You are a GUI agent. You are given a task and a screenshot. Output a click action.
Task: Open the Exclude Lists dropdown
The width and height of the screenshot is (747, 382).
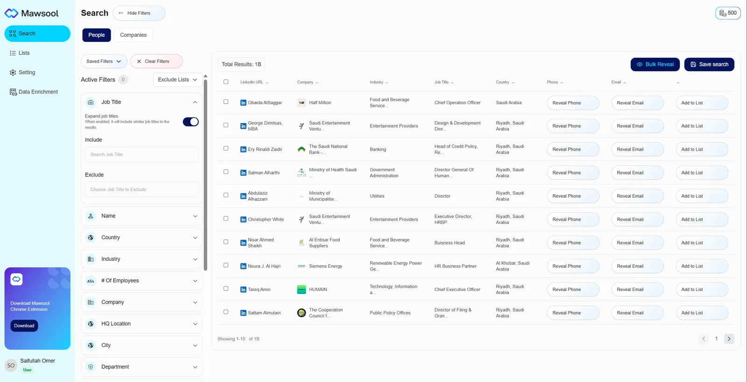[177, 80]
